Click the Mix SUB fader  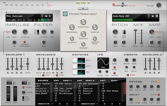tap(141, 43)
